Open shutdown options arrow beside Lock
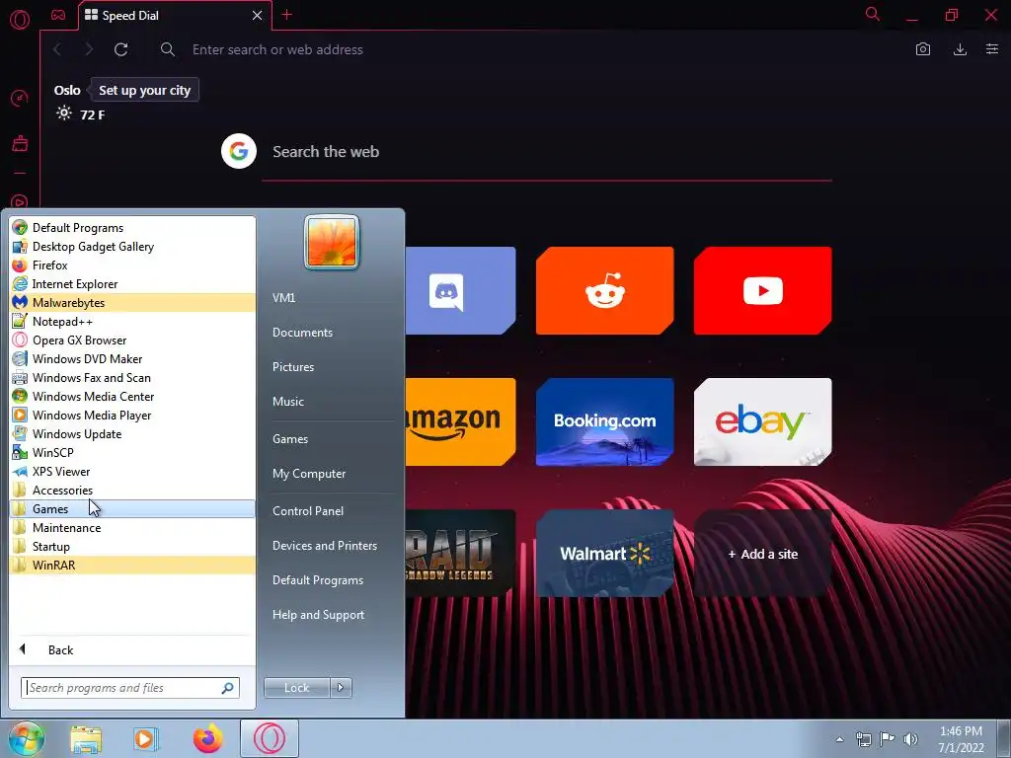This screenshot has height=758, width=1011. pos(341,688)
